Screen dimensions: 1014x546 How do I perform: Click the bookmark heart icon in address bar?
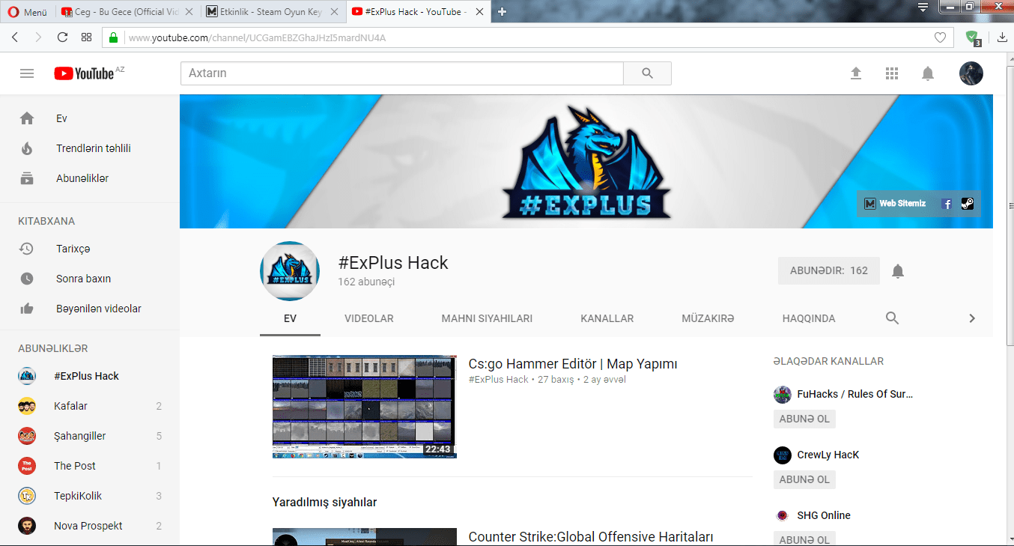click(x=941, y=37)
